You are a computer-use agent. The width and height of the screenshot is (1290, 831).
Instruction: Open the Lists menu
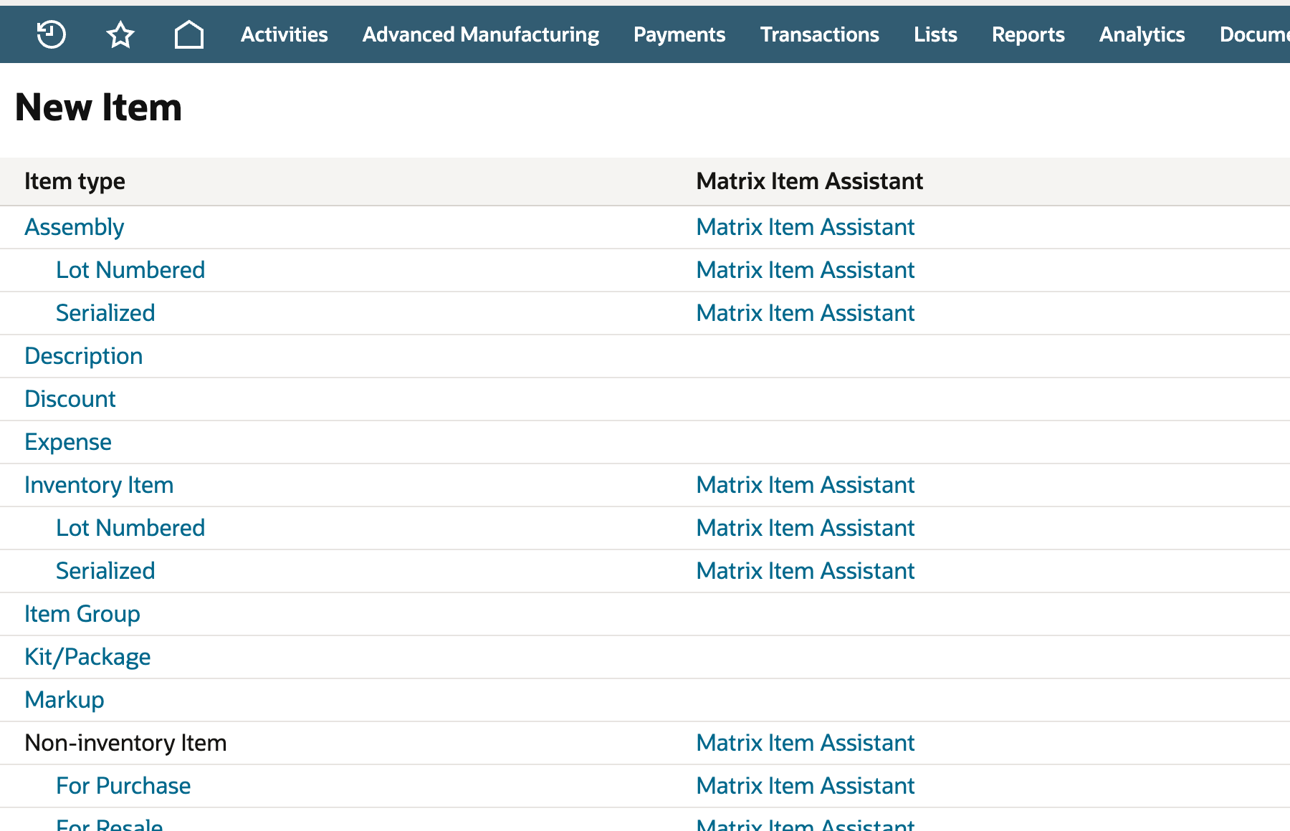(935, 34)
